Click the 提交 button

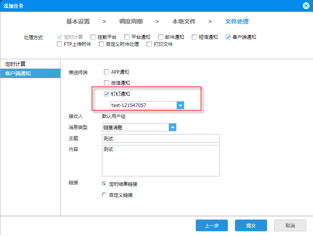coord(251,225)
